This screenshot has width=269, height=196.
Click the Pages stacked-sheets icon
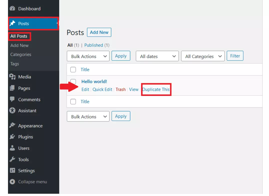12,88
